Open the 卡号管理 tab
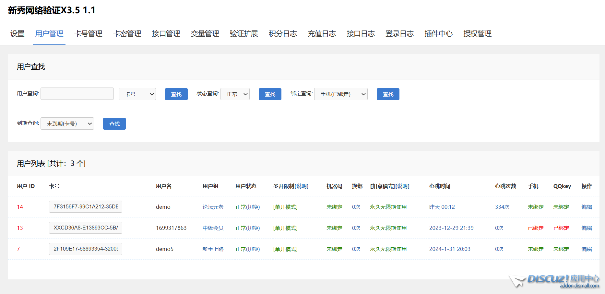Screen dimensions: 605x294 click(x=88, y=34)
